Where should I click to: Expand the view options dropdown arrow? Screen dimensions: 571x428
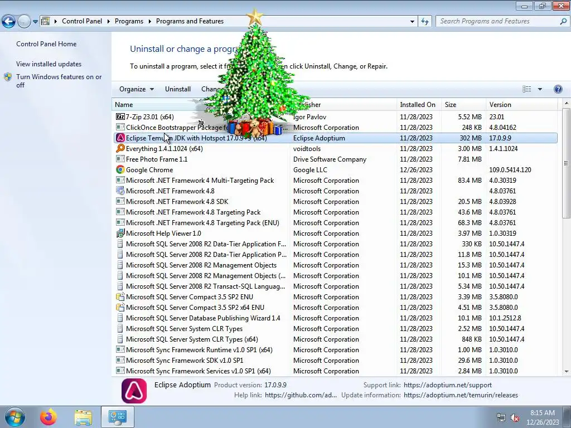click(540, 89)
